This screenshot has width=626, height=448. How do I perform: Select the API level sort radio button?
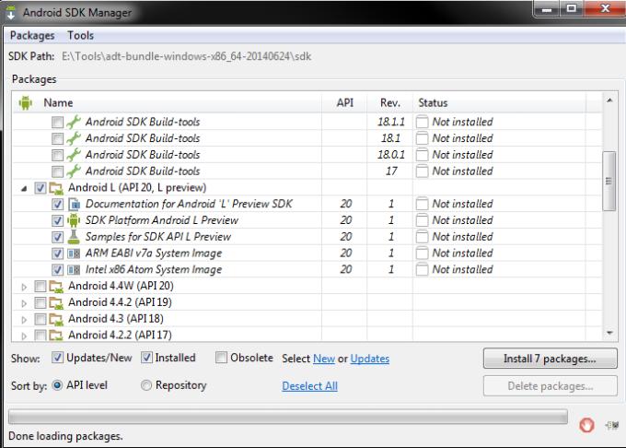point(57,385)
